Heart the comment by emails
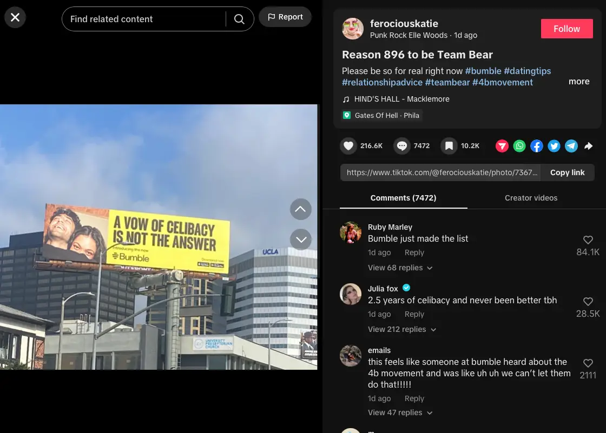This screenshot has width=606, height=433. click(588, 363)
